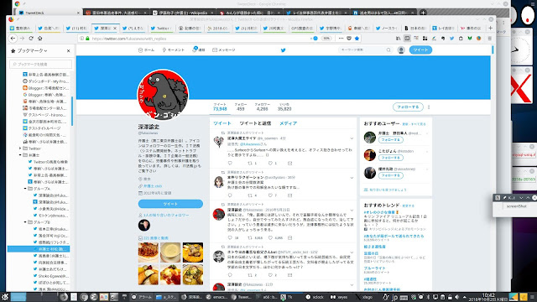This screenshot has height=302, width=537.
Task: Switch to the Wikipedia tab in Chrome window
Action: [184, 13]
